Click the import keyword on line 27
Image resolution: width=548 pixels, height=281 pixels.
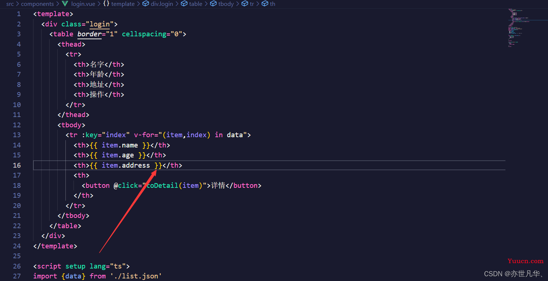tap(45, 276)
